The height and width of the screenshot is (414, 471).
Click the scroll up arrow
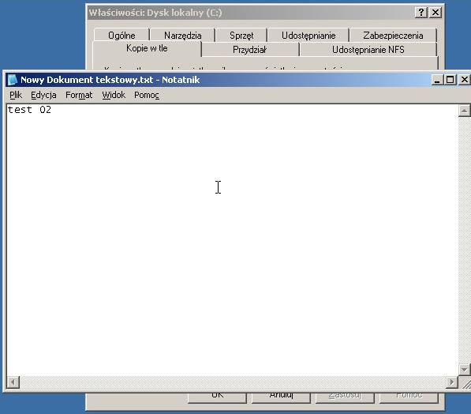464,111
